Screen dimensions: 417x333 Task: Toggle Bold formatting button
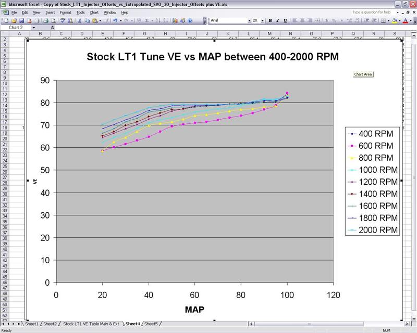point(270,21)
